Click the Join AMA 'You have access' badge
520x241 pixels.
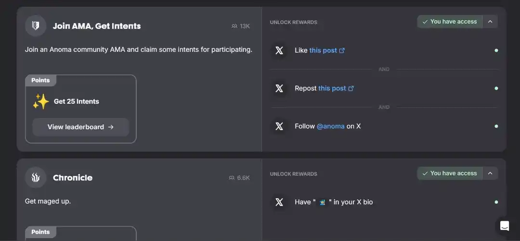(x=449, y=22)
